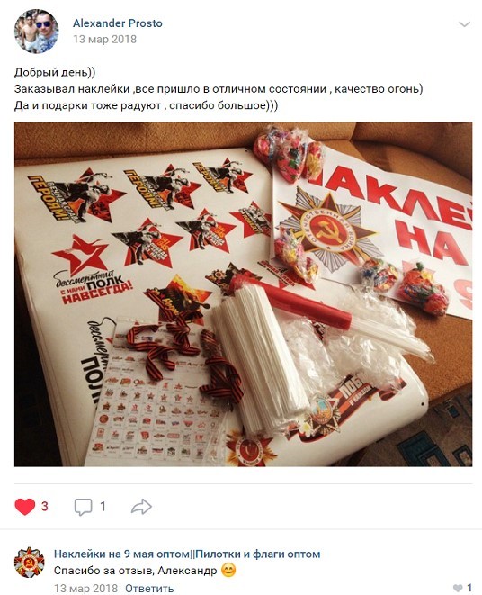Toggle the red heart like on post
Viewport: 482px width, 595px height.
pyautogui.click(x=24, y=507)
